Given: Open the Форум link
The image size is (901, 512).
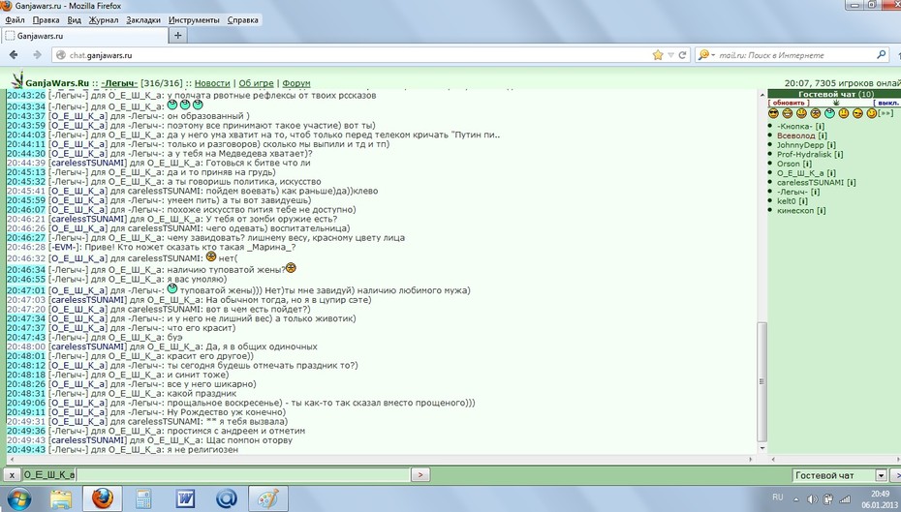Looking at the screenshot, I should click(x=295, y=83).
